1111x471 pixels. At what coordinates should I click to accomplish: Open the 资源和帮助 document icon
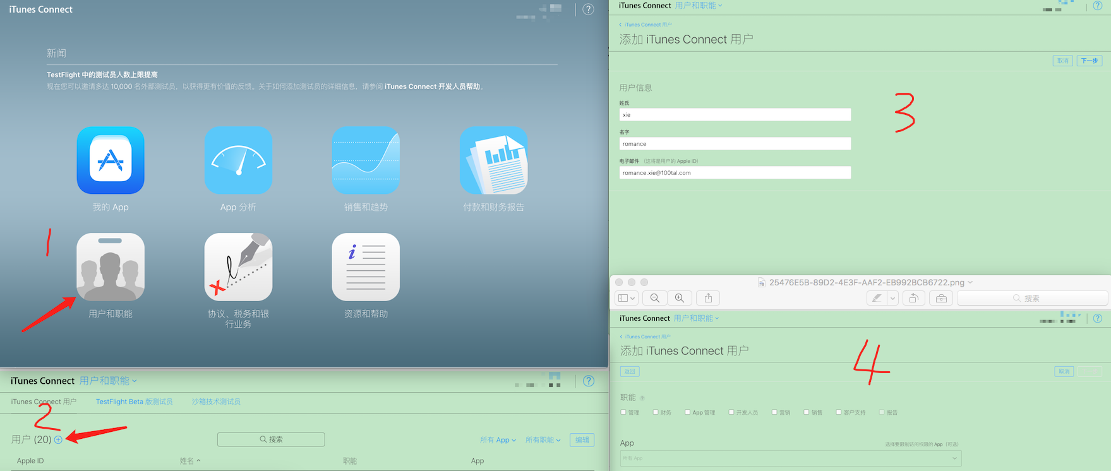point(366,267)
